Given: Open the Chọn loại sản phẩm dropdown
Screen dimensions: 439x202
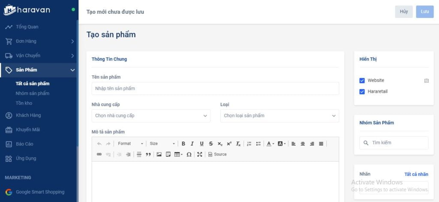Looking at the screenshot, I should [280, 116].
